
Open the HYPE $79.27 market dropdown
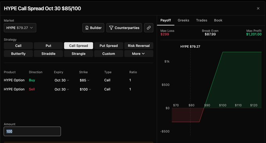pyautogui.click(x=20, y=28)
